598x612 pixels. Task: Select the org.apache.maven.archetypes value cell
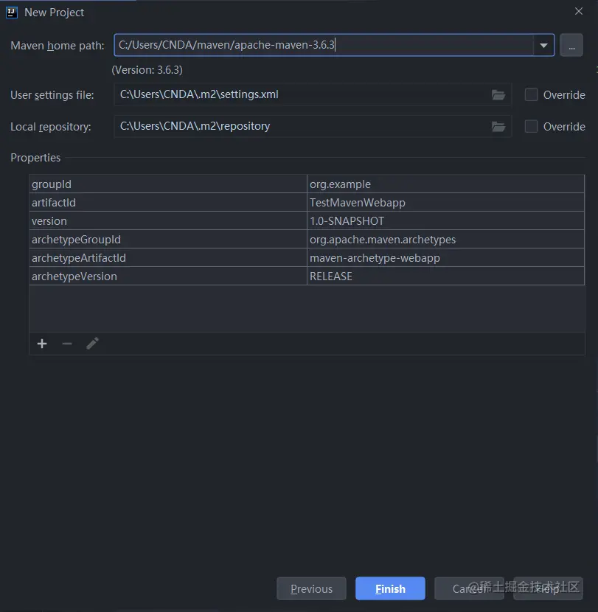(446, 239)
